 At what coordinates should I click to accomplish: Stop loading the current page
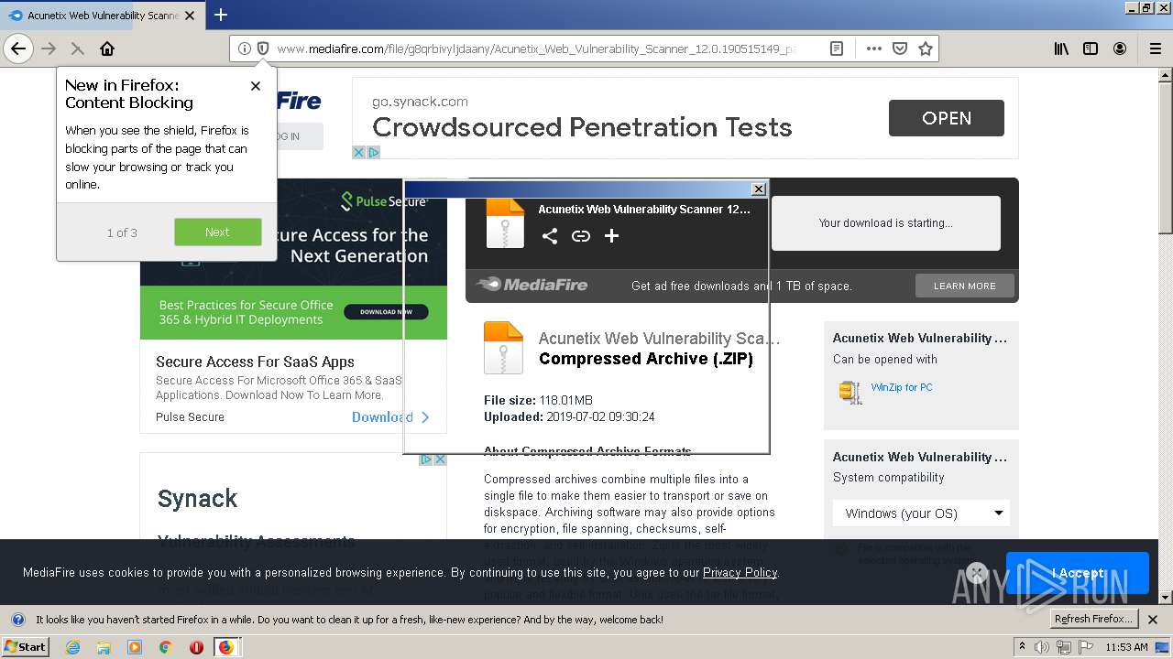point(77,49)
